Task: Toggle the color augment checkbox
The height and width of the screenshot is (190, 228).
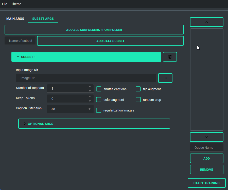Action: pyautogui.click(x=99, y=100)
